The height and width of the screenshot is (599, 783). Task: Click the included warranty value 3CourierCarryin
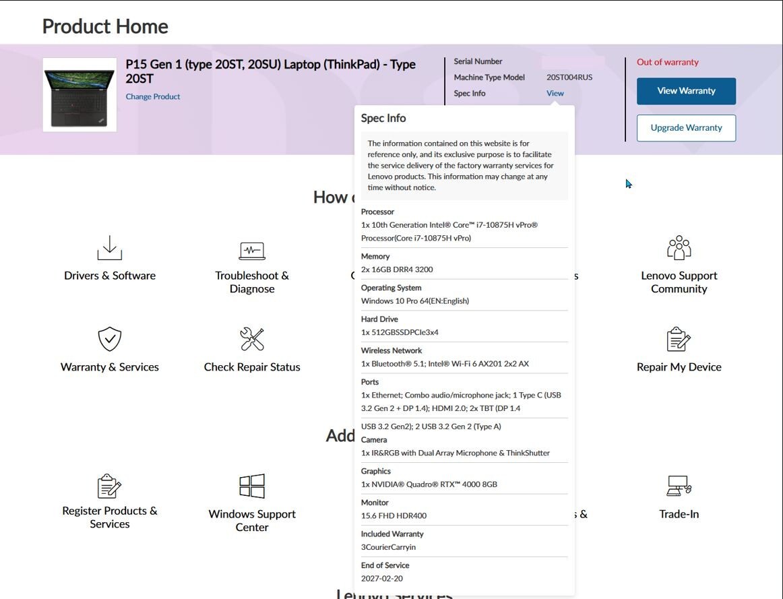click(389, 548)
